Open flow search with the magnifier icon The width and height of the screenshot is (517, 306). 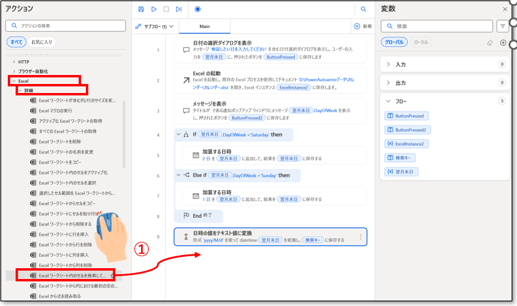tap(363, 9)
